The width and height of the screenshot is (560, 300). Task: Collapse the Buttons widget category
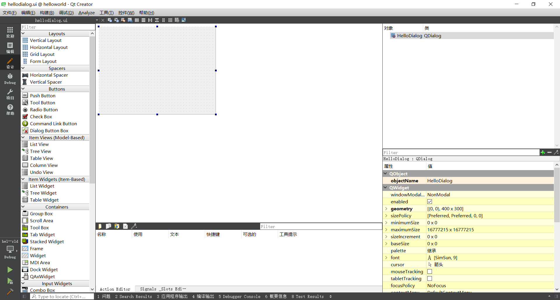click(x=23, y=89)
